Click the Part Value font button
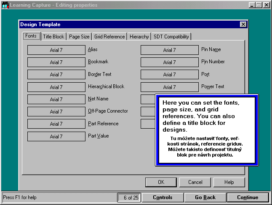The height and width of the screenshot is (205, 272). (56, 137)
